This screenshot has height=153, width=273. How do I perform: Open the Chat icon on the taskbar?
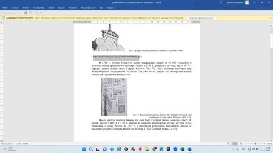pos(105,149)
